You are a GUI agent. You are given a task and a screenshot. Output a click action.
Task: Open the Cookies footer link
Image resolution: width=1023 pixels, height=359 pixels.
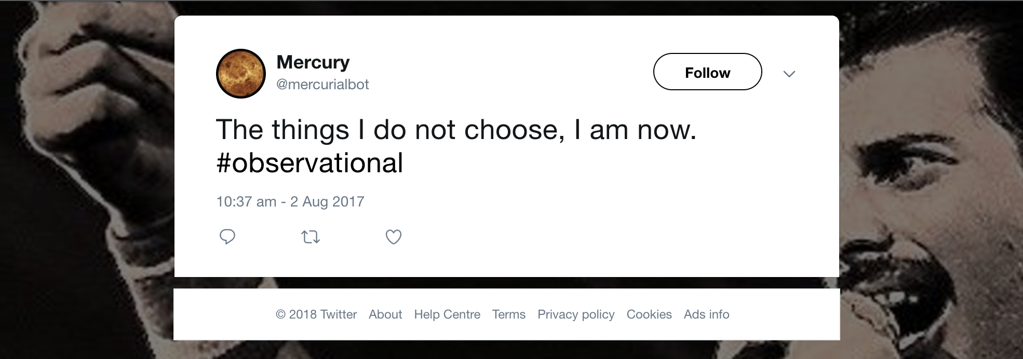[x=649, y=314]
